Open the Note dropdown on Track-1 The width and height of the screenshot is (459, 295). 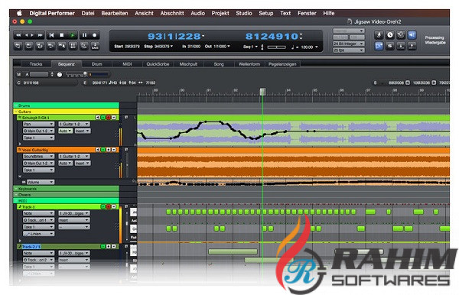point(38,213)
